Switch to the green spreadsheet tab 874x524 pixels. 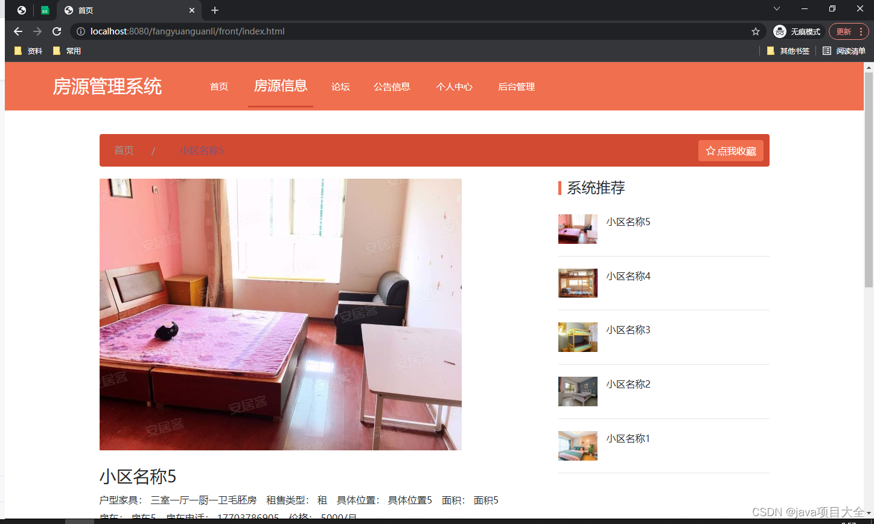45,10
